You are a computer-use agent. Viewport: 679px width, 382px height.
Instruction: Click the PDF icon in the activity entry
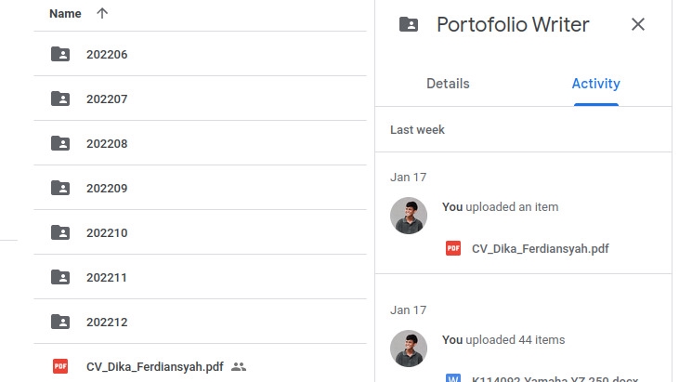[453, 248]
